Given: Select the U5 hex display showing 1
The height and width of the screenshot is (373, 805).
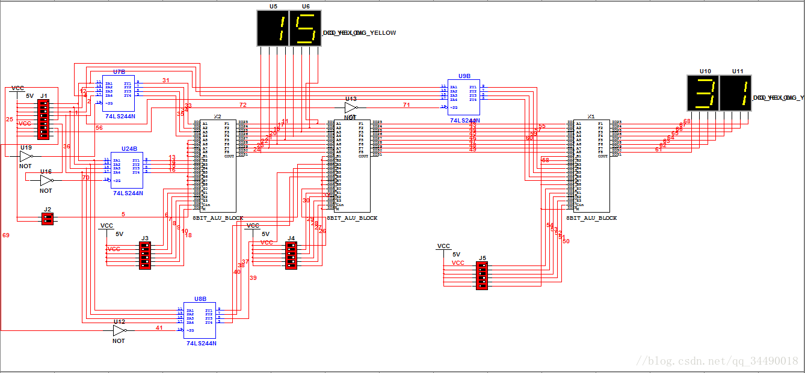Looking at the screenshot, I should click(x=273, y=29).
